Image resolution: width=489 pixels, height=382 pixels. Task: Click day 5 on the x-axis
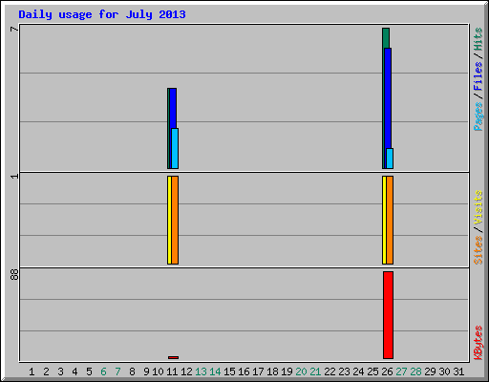(x=89, y=371)
